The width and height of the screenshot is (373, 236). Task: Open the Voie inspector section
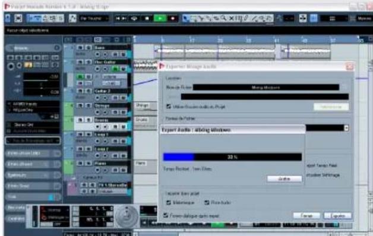point(33,197)
